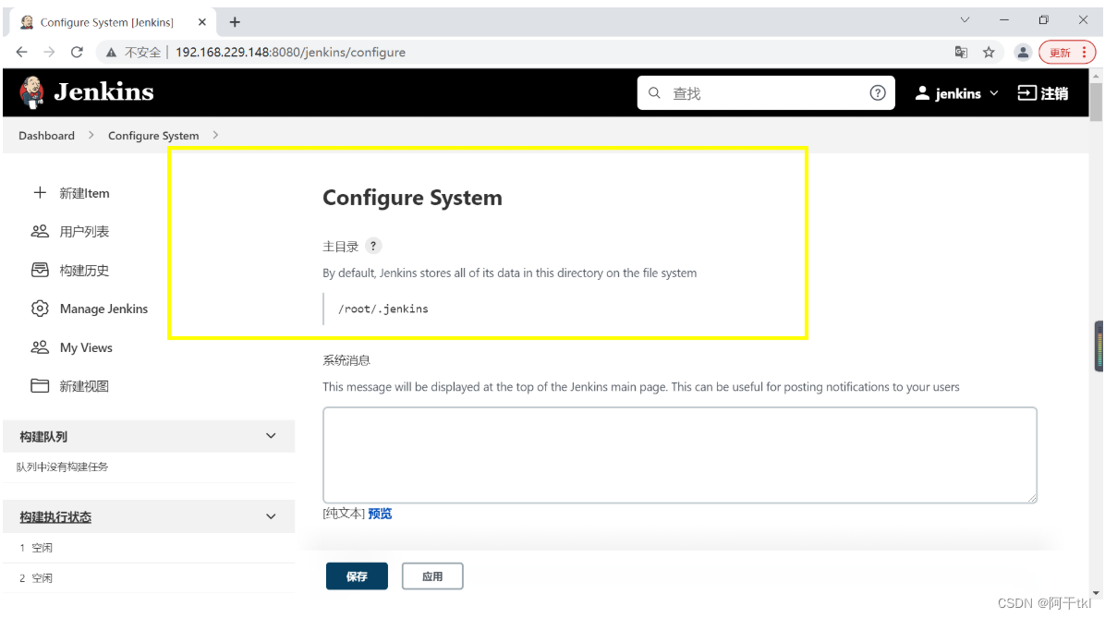Click the 注销 logout link
This screenshot has height=618, width=1105.
coord(1054,93)
